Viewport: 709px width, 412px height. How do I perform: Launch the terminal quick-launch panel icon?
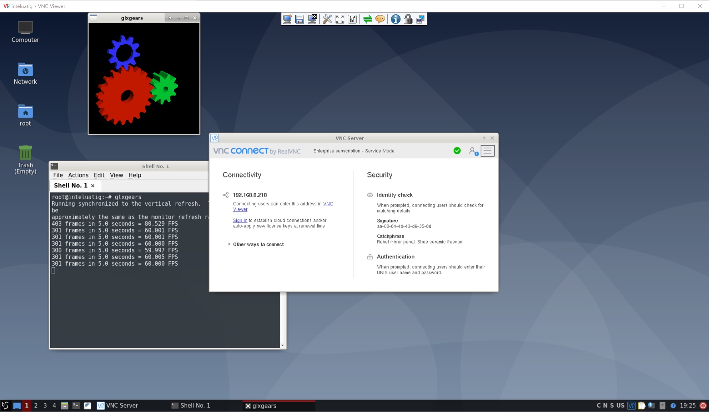pos(76,406)
